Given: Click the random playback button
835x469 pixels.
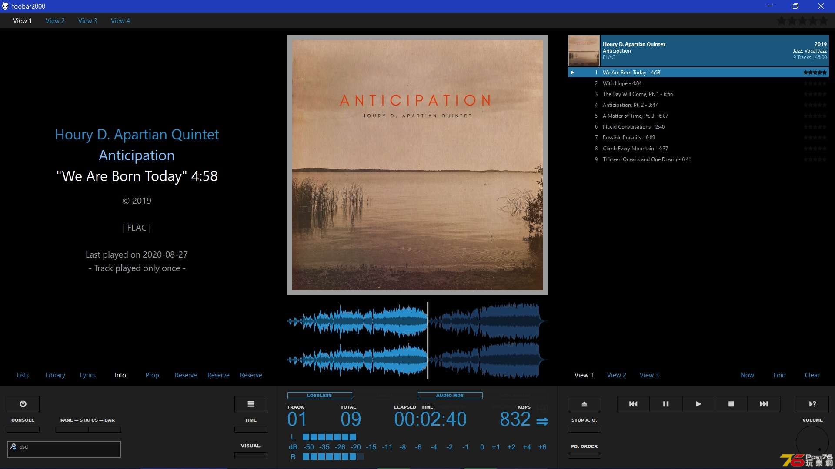Looking at the screenshot, I should (812, 404).
